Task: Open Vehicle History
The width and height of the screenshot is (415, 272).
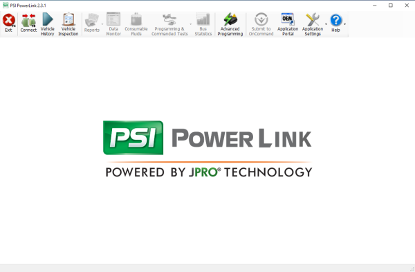Action: point(47,24)
